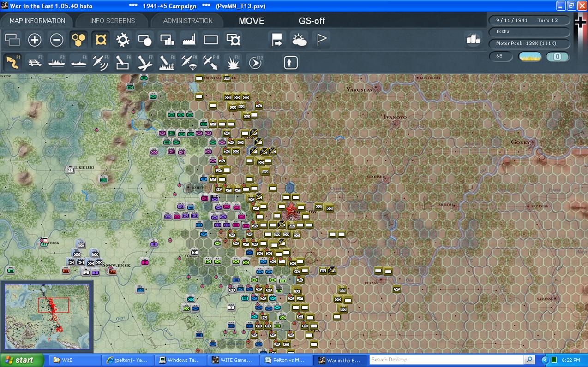588x367 pixels.
Task: Select the F6 bomb unit icon
Action: click(123, 62)
